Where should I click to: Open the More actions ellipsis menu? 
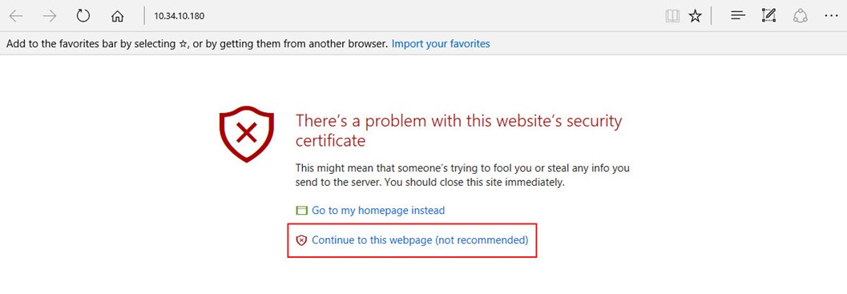click(831, 16)
